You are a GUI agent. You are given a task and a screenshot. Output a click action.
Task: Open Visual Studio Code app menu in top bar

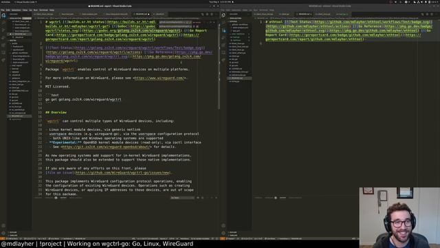pyautogui.click(x=25, y=1)
